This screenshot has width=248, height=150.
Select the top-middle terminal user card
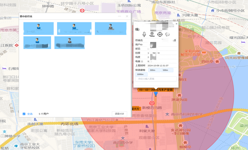coord(74,29)
